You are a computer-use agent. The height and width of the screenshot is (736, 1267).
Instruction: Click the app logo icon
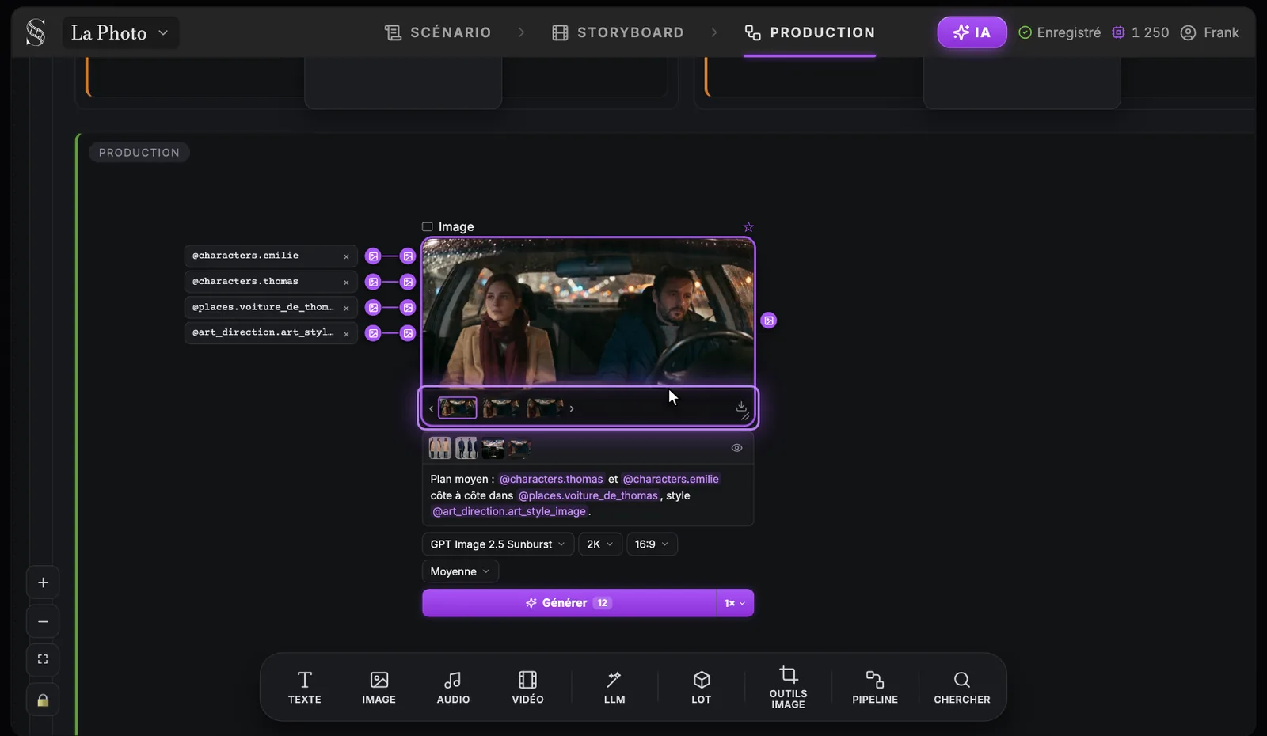tap(36, 32)
